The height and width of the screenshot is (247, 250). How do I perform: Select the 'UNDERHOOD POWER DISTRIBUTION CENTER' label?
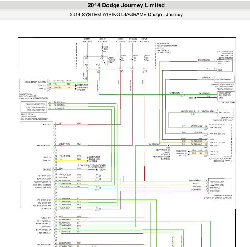pyautogui.click(x=166, y=48)
